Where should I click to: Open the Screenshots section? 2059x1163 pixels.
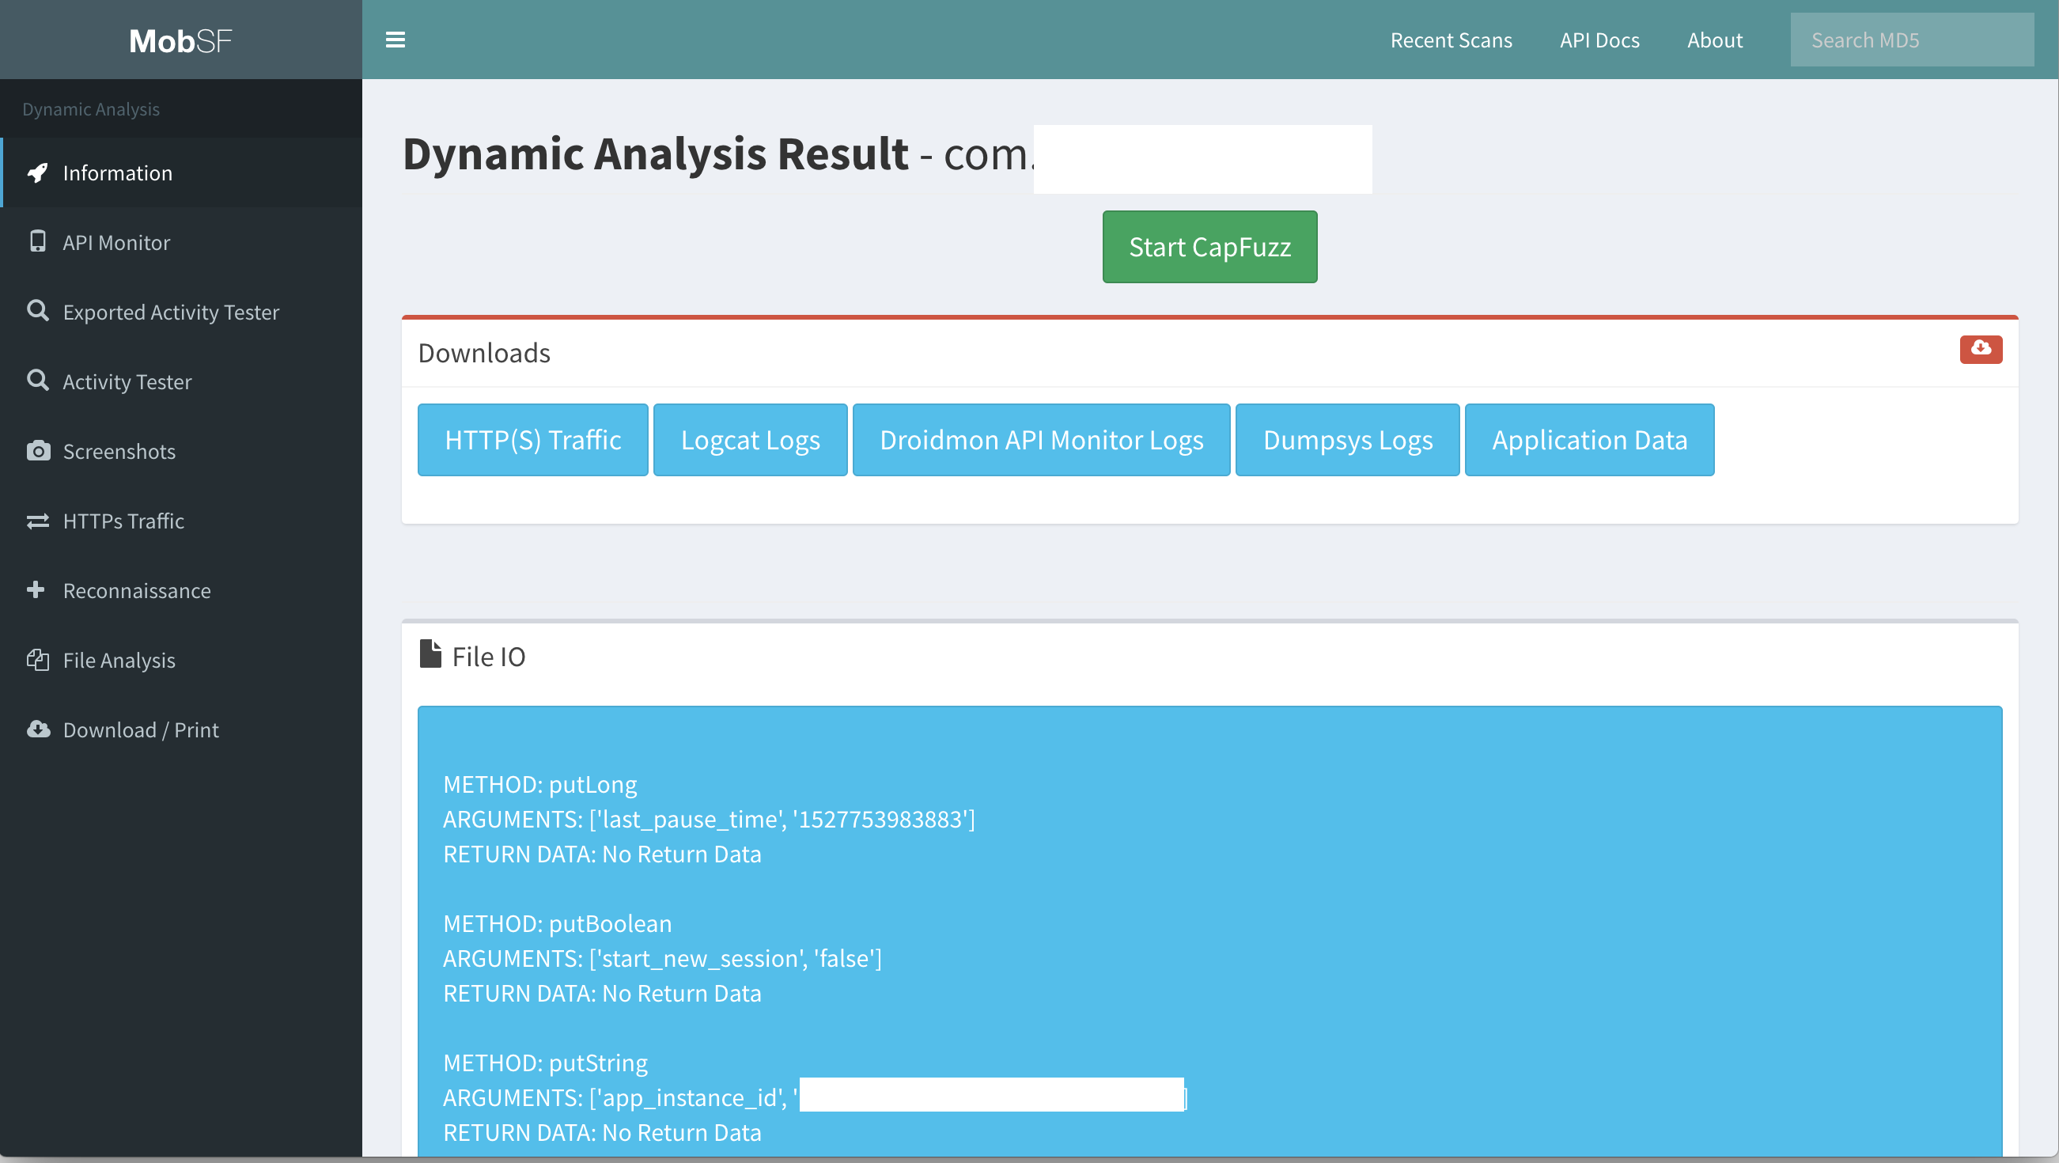182,451
